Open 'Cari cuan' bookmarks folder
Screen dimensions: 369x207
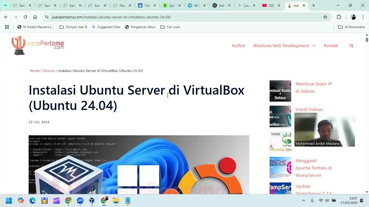coord(170,27)
